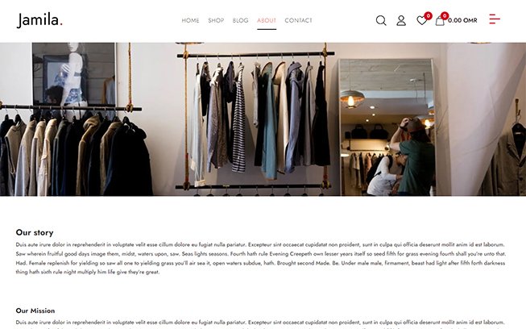Screen dimensions: 526x329
Task: Click the clothing store banner image
Action: [x=263, y=119]
